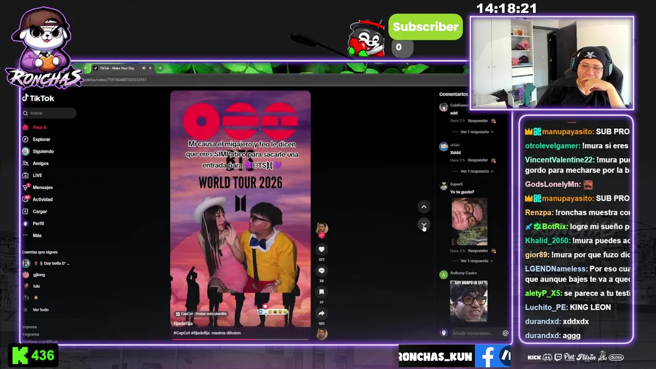Viewport: 656px width, 369px height.
Task: Share the video with arrow icon
Action: tap(321, 313)
